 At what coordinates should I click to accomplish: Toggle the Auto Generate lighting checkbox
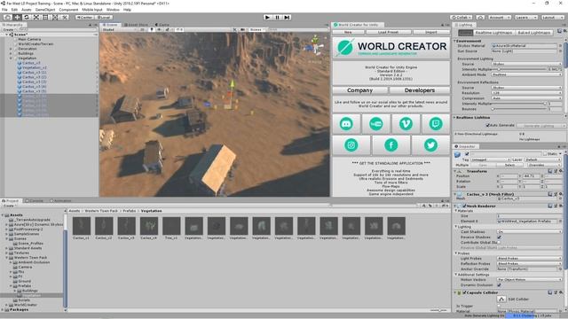[487, 125]
